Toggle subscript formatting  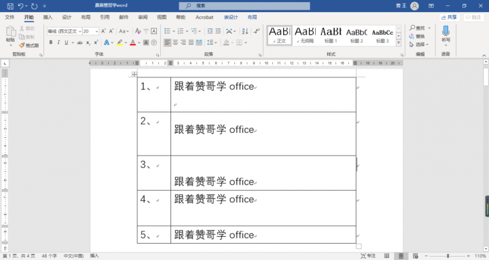tap(88, 42)
